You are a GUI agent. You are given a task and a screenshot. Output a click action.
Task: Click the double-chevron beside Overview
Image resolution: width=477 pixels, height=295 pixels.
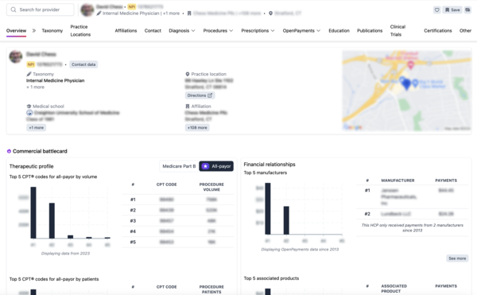34,30
